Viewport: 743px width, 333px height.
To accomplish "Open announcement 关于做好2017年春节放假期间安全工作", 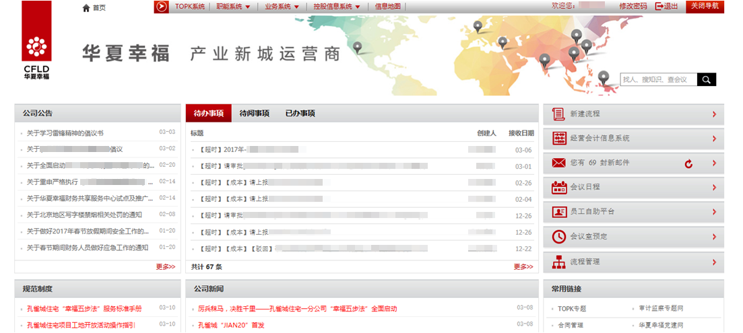I will (89, 231).
